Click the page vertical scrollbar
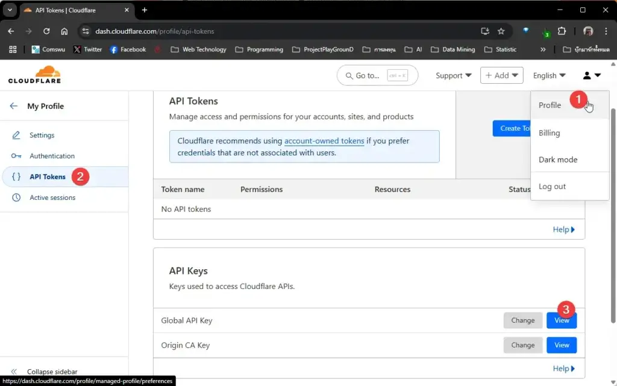This screenshot has width=617, height=386. click(x=613, y=216)
